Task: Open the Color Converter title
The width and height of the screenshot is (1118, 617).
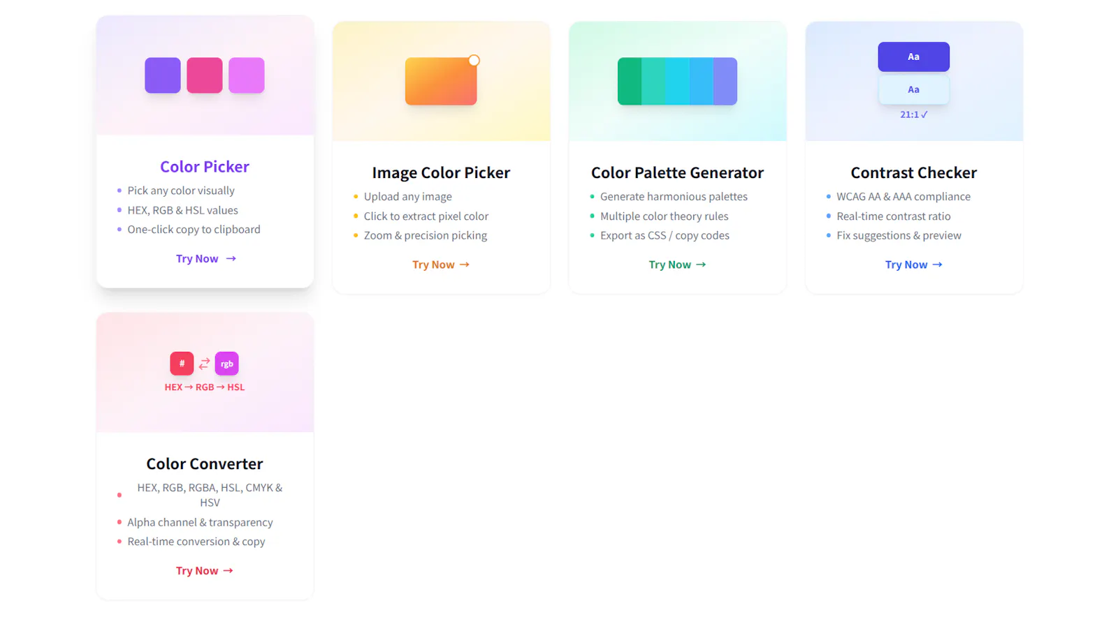Action: coord(205,464)
